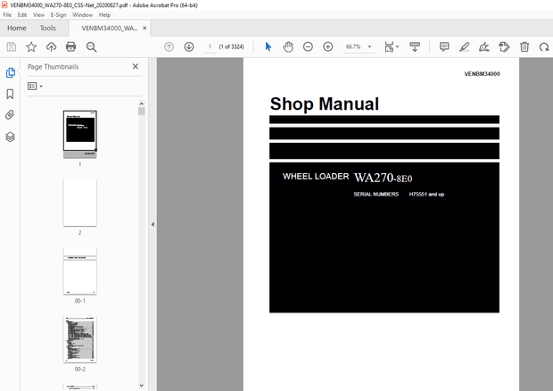Open the File menu
Image resolution: width=553 pixels, height=391 pixels.
point(7,15)
